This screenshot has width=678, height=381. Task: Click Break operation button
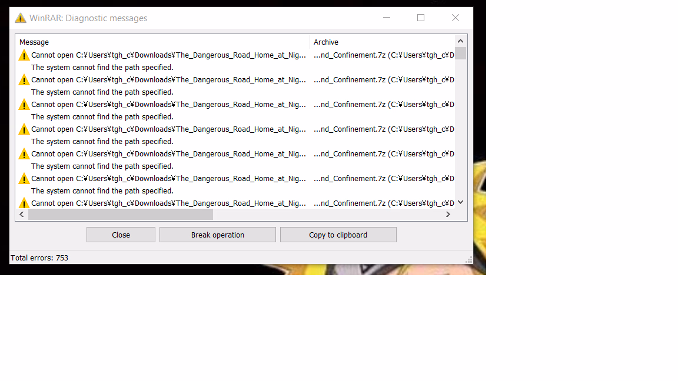pyautogui.click(x=218, y=235)
